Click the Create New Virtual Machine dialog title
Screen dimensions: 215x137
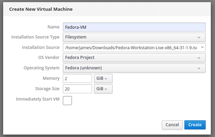(x=41, y=9)
